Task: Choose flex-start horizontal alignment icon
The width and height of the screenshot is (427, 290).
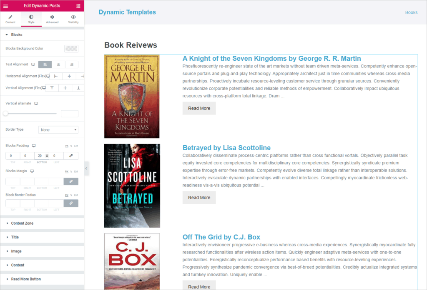Action: (x=56, y=76)
